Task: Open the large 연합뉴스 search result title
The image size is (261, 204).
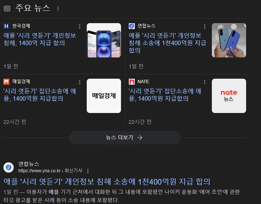Action: coord(107,182)
